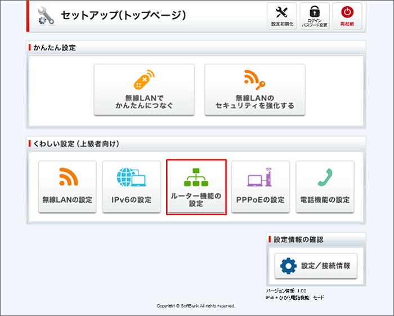Click the IPv6 + ひかり電話機能 モード text
This screenshot has height=316, width=394.
click(295, 297)
